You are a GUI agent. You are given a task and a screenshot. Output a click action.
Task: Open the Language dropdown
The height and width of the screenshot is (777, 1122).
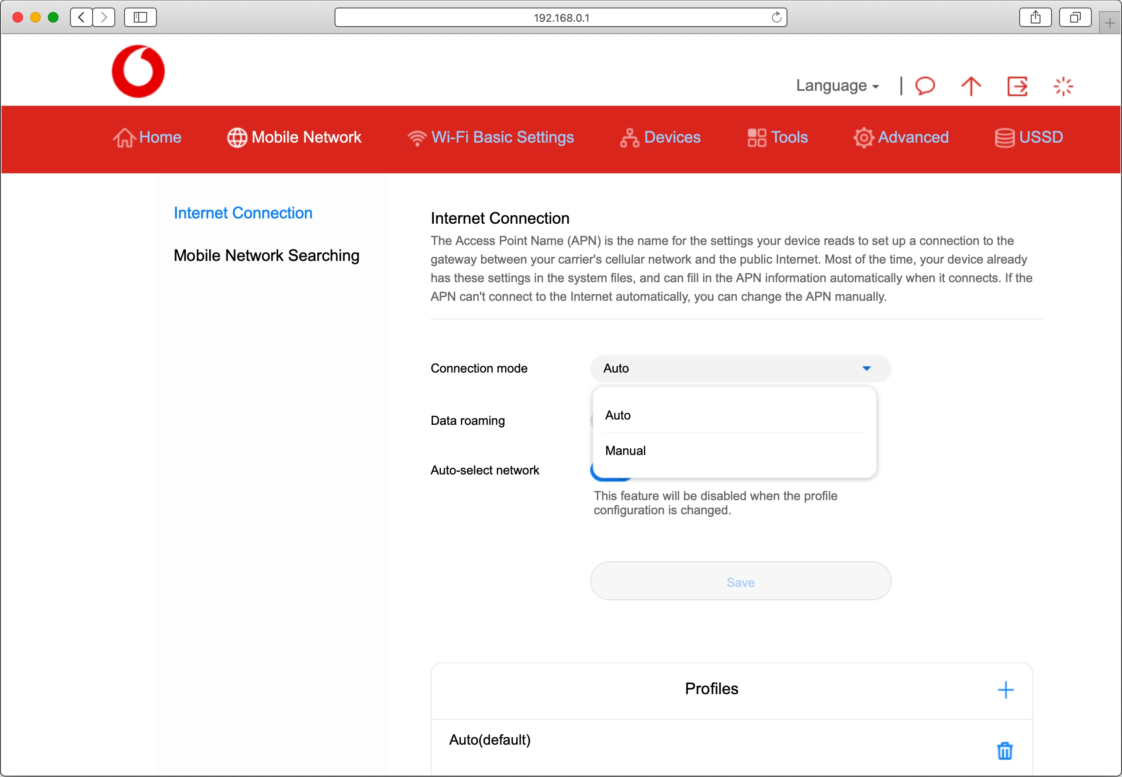pos(837,85)
